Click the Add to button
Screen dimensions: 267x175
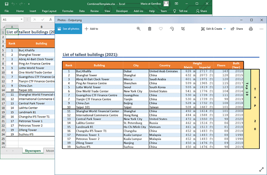(91, 29)
